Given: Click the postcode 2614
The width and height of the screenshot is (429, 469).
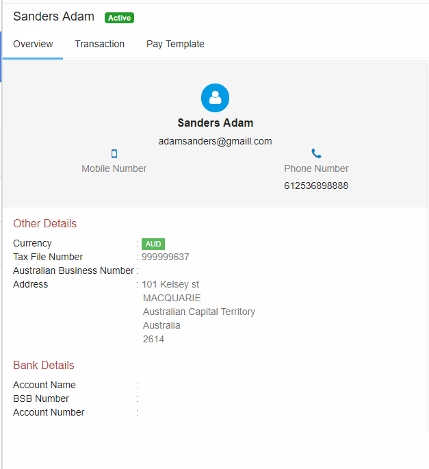Looking at the screenshot, I should click(153, 339).
